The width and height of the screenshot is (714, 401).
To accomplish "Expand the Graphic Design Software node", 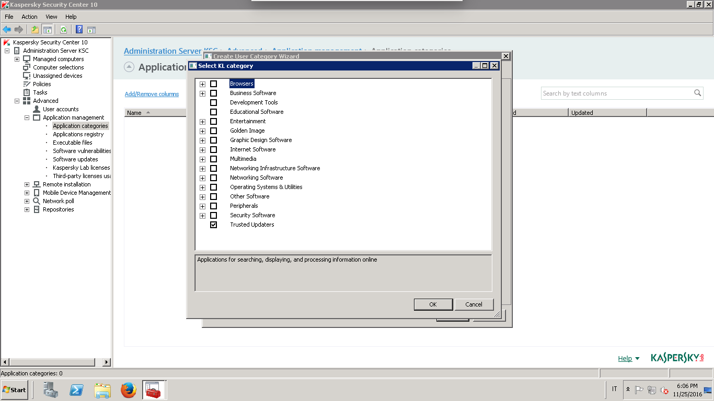I will [203, 140].
